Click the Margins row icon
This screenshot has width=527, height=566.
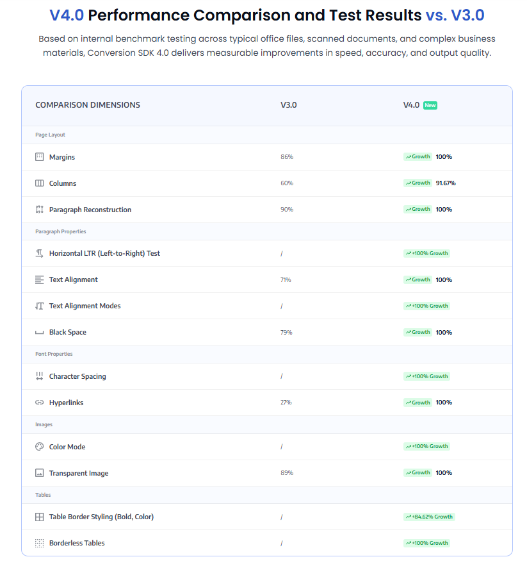[39, 156]
